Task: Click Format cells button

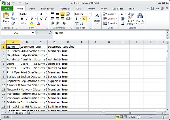Action: coord(110,23)
